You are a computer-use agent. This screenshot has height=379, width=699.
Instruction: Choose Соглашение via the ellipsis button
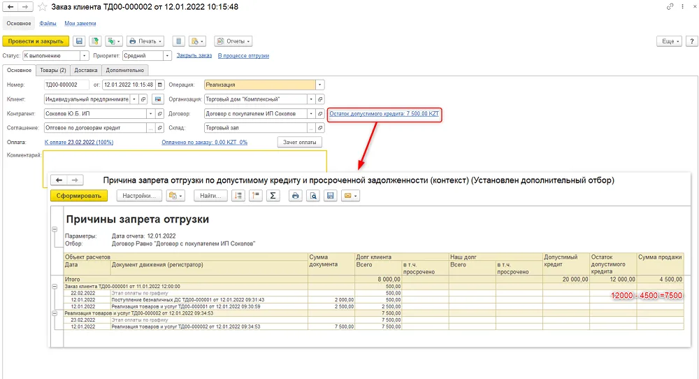151,128
